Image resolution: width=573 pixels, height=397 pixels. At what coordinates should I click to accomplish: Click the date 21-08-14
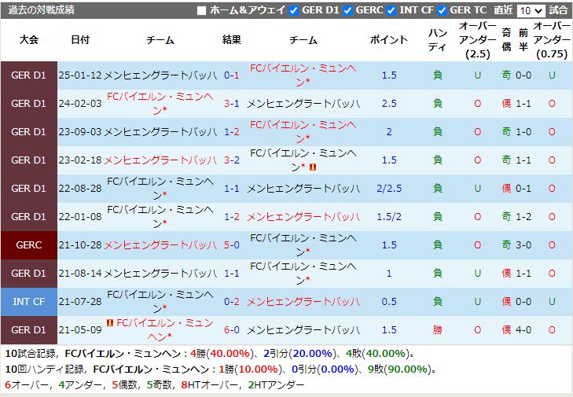tap(80, 274)
